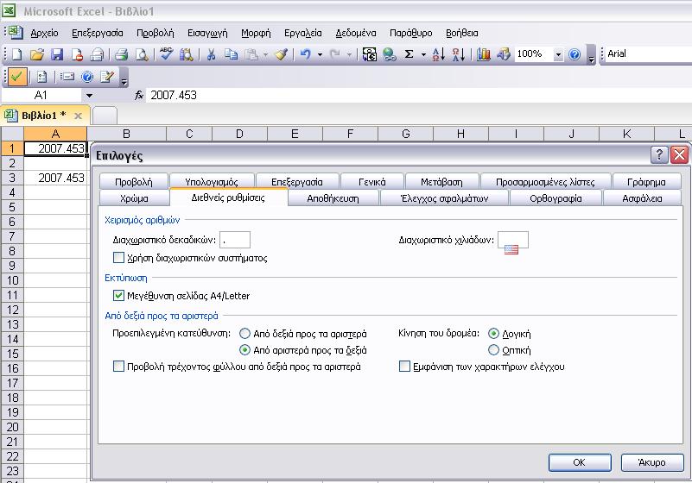
Task: Click the orange highlighted checkmark icon
Action: pyautogui.click(x=16, y=77)
